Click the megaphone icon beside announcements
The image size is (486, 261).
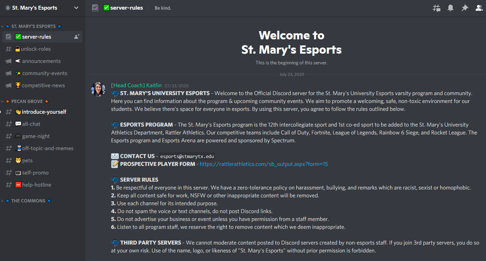coord(9,61)
